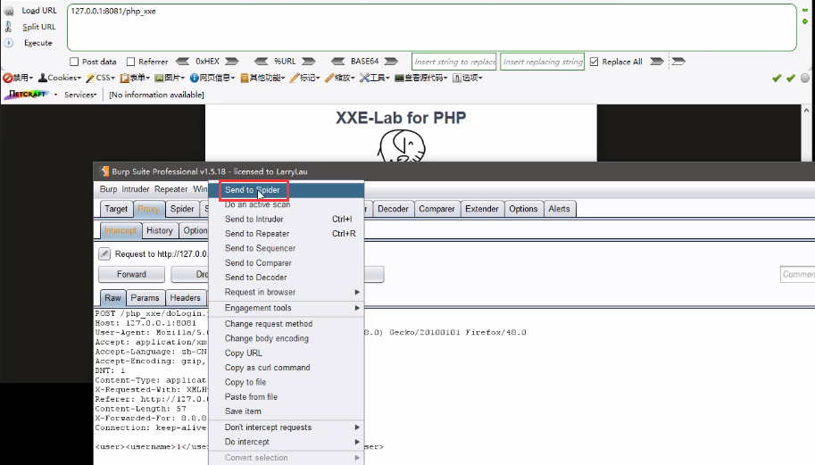Click the Split URL icon
This screenshot has width=815, height=465.
point(8,27)
